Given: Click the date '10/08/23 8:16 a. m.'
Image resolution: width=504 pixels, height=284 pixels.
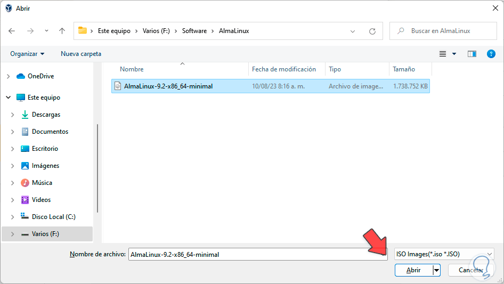Looking at the screenshot, I should click(x=278, y=86).
